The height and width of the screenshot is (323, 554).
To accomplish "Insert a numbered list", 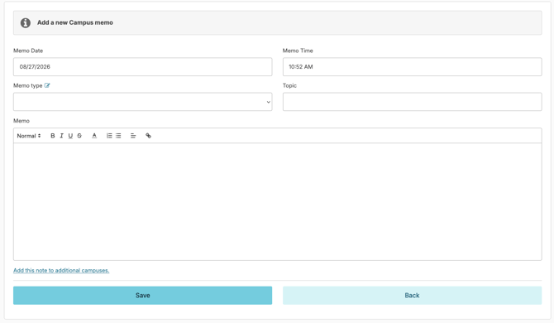I will pyautogui.click(x=109, y=136).
